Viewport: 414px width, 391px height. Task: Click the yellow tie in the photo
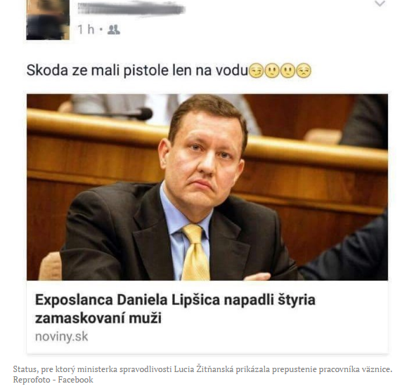(x=195, y=252)
